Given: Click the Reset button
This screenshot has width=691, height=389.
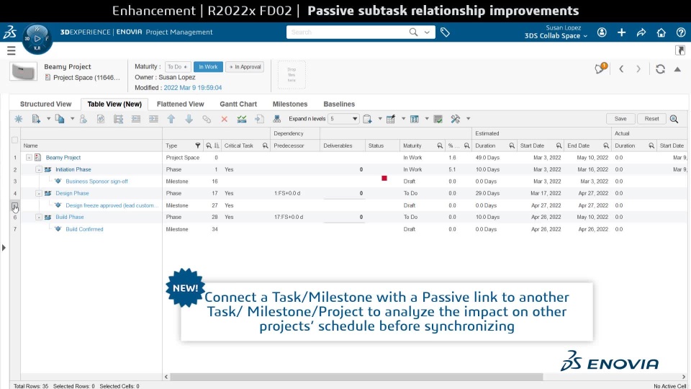Looking at the screenshot, I should coord(652,119).
